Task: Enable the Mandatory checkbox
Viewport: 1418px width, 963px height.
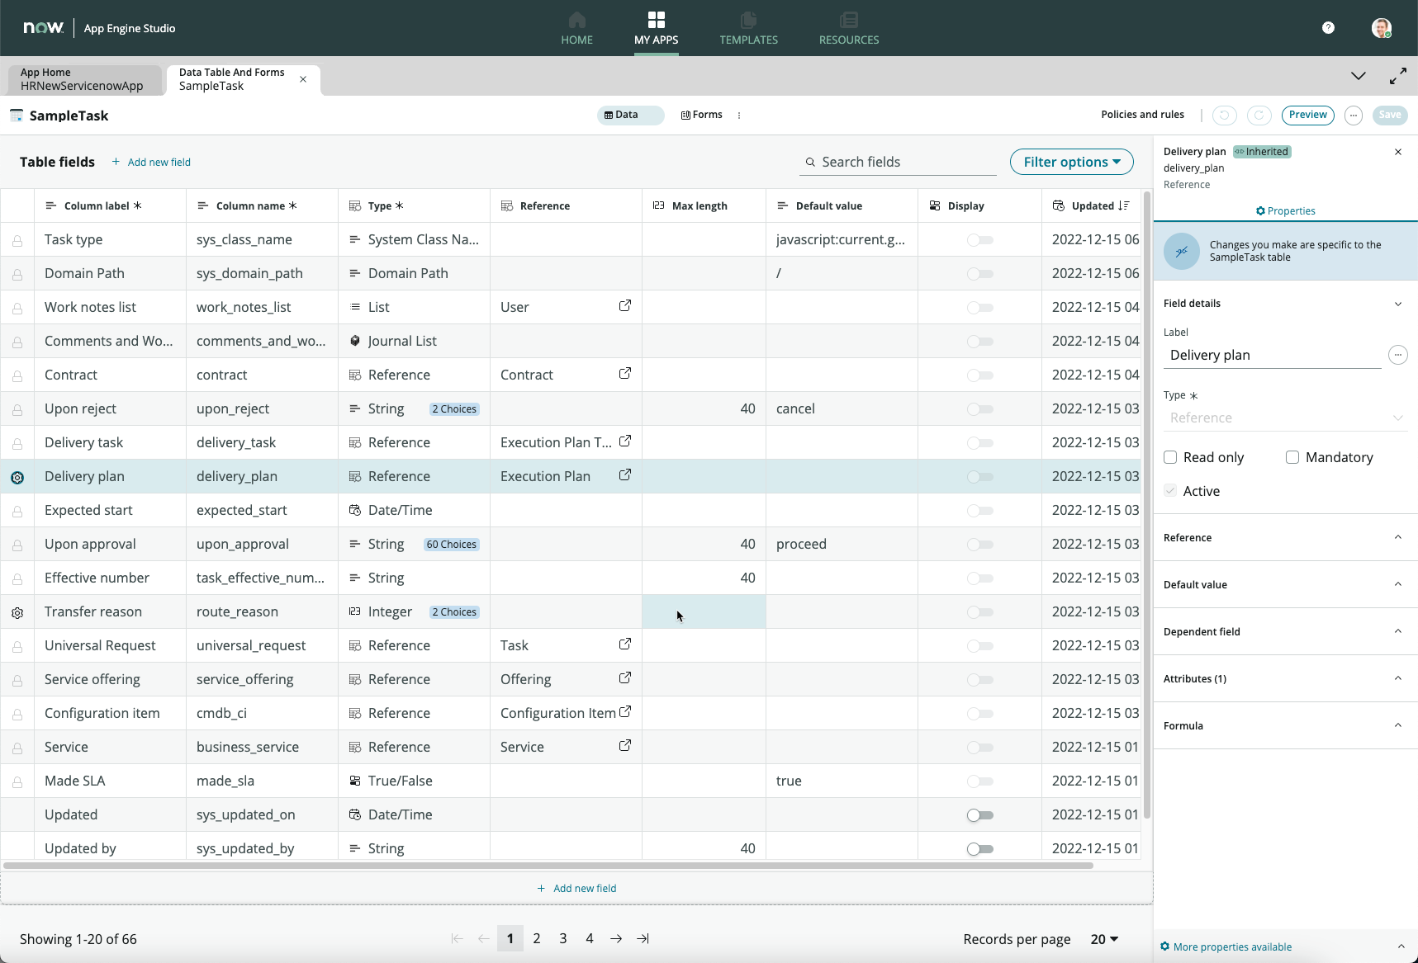Action: pos(1292,457)
